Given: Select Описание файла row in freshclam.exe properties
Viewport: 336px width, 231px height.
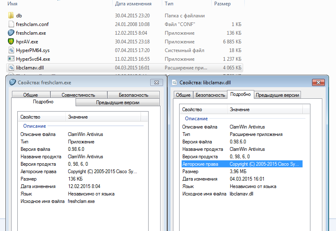Looking at the screenshot, I should [80, 134].
